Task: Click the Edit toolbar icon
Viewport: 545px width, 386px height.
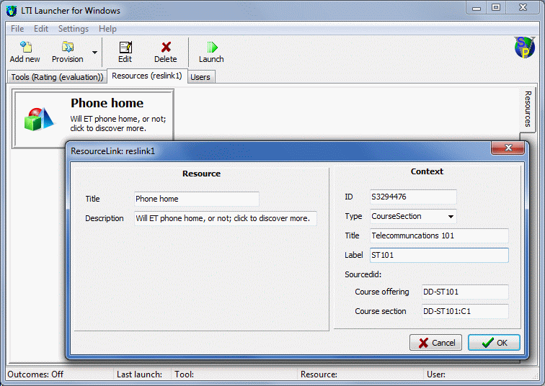Action: coord(125,47)
